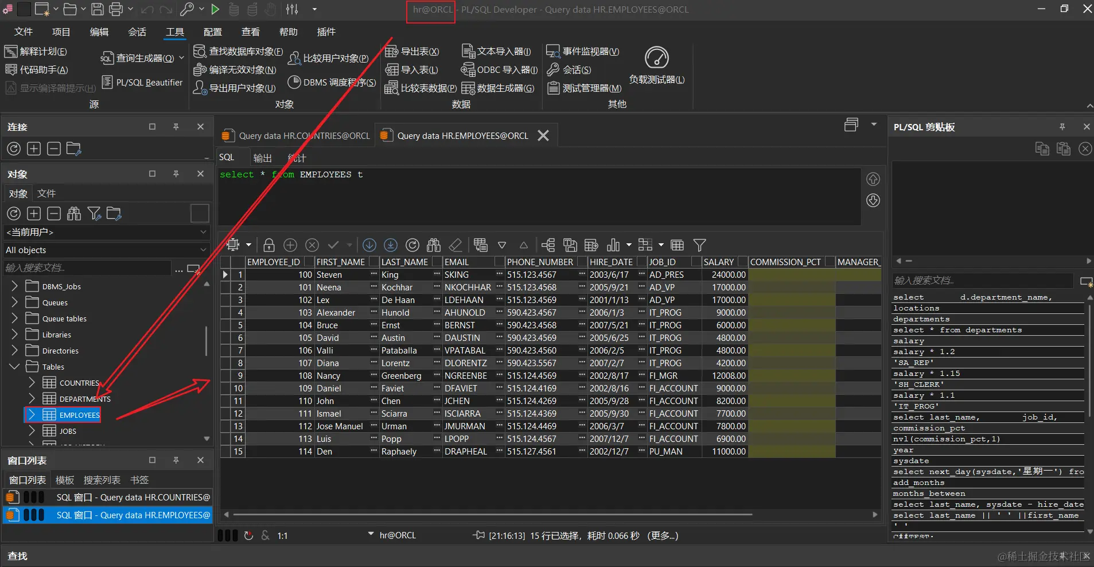1094x567 pixels.
Task: Toggle the pin on the 连接 panel
Action: (176, 127)
